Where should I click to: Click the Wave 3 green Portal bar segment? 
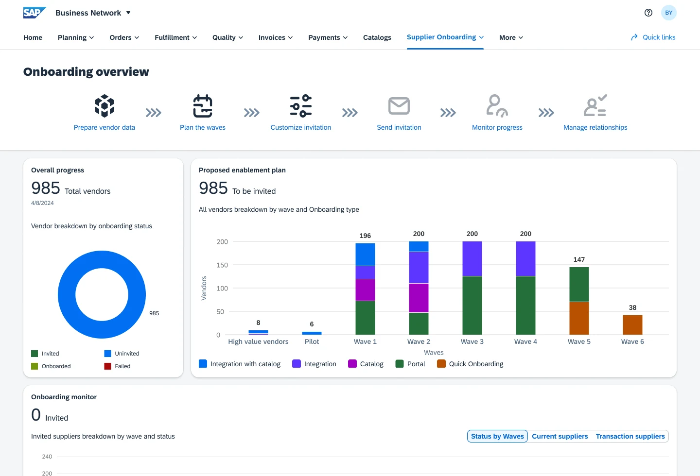(472, 306)
